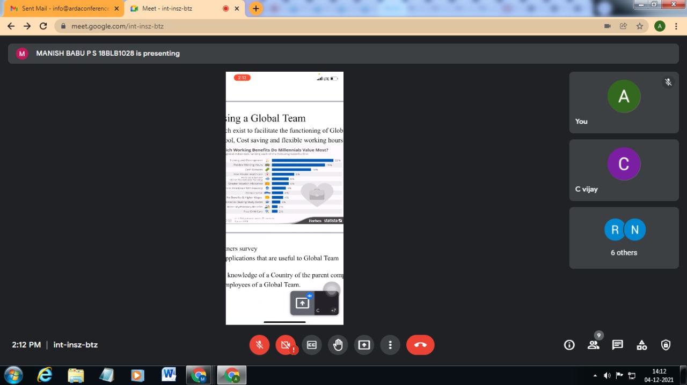Screen dimensions: 687x385
Task: Click the tab recording indicator dot
Action: click(x=225, y=9)
